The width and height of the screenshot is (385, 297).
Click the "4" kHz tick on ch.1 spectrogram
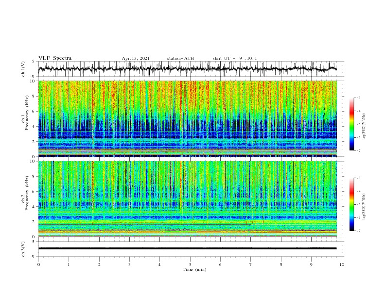coord(34,127)
